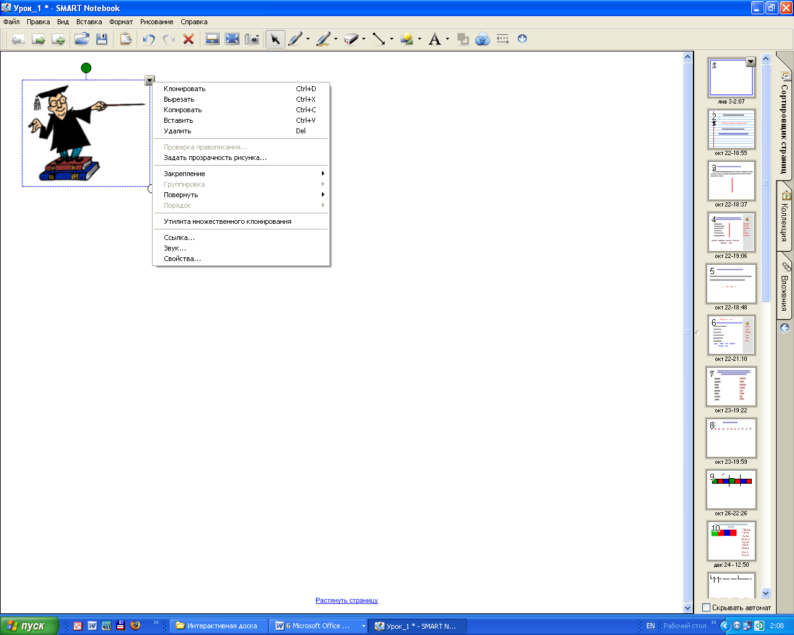The width and height of the screenshot is (794, 635).
Task: Open Вложения side tab
Action: [784, 287]
